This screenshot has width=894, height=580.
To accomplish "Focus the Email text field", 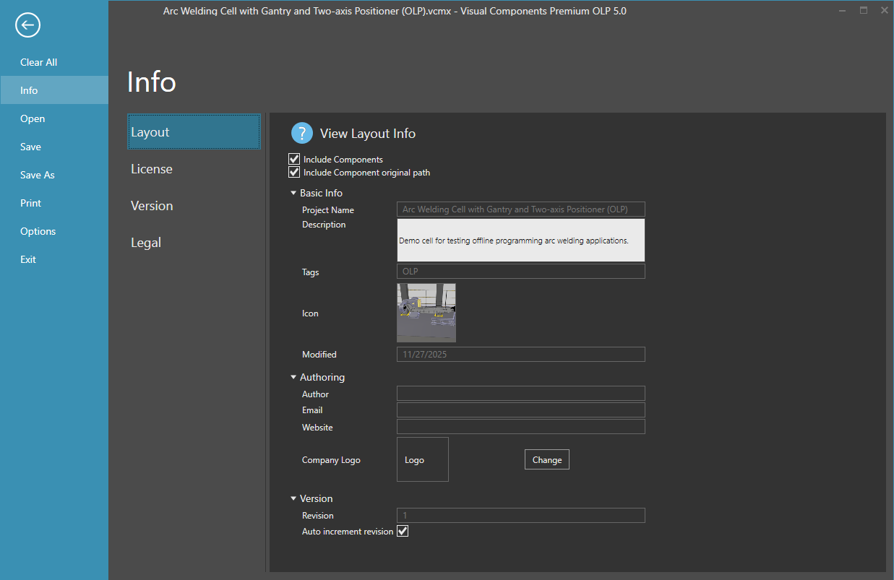I will [x=520, y=410].
